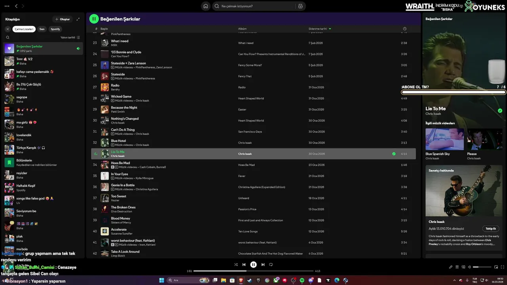Click the Oluştur create button
Screen dimensions: 507x285
point(63,19)
